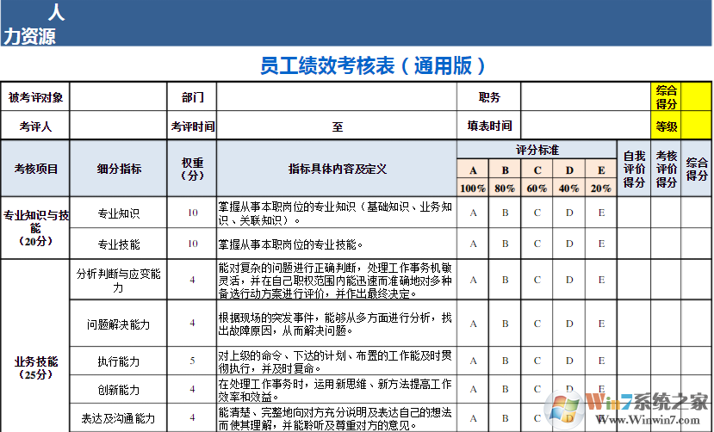This screenshot has width=714, height=432.
Task: Select the 职务 label cell
Action: pyautogui.click(x=489, y=97)
